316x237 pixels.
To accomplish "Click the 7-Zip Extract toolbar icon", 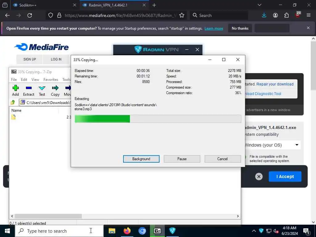I will [x=29, y=88].
